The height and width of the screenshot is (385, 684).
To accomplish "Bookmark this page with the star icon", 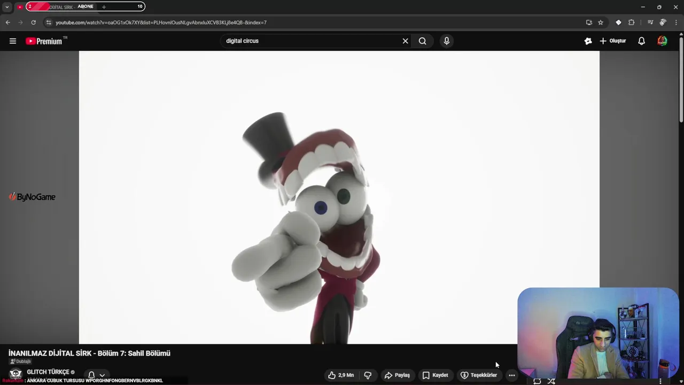I will point(601,22).
